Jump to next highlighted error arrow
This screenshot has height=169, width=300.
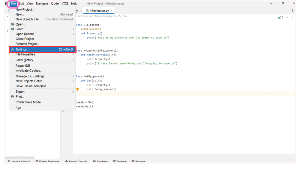(x=292, y=17)
